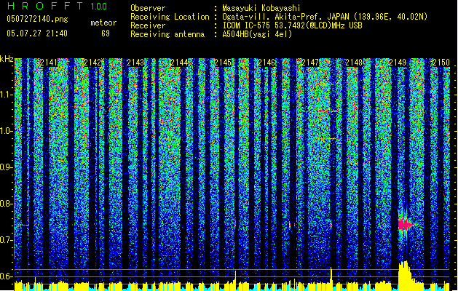Click the A504HB(yagi 4el) antenna text
The image size is (458, 291).
pos(257,34)
